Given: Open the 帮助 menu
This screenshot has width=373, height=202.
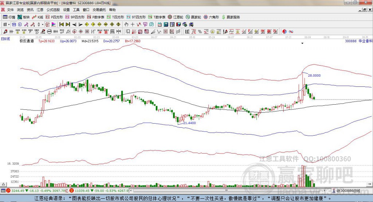Looking at the screenshot, I should point(112,10).
